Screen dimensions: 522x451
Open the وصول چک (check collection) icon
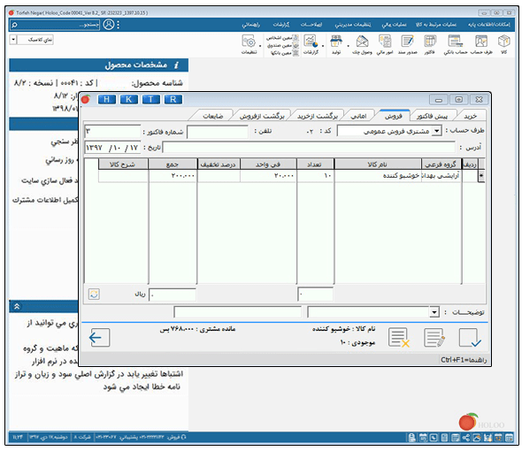coord(362,42)
